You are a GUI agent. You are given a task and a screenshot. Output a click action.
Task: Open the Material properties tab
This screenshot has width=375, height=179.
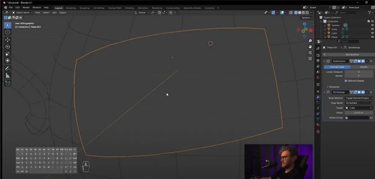point(318,125)
